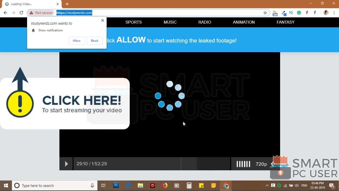The height and width of the screenshot is (191, 339).
Task: Click the RSS feed extension showing 300
Action: [x=275, y=13]
